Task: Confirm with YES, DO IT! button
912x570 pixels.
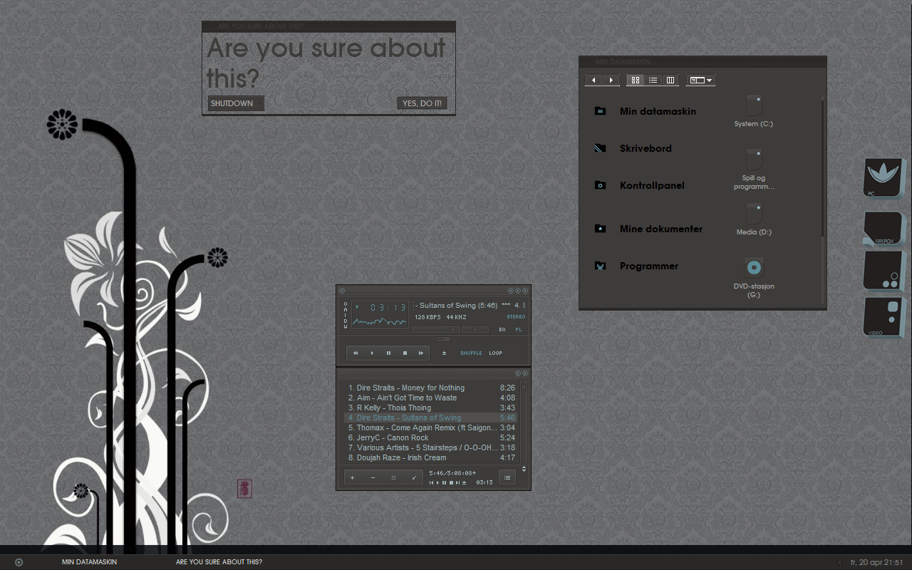Action: [x=423, y=103]
